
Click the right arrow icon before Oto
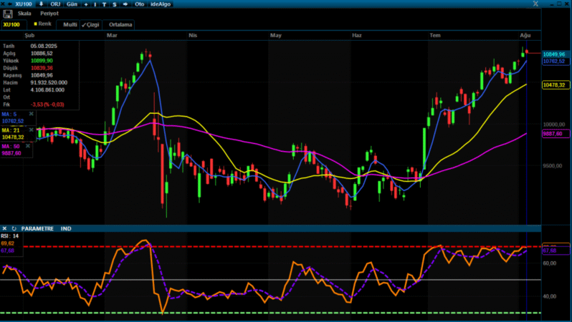[125, 4]
